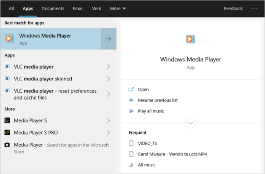
Task: Expand details with the circled down chevron
Action: (190, 123)
